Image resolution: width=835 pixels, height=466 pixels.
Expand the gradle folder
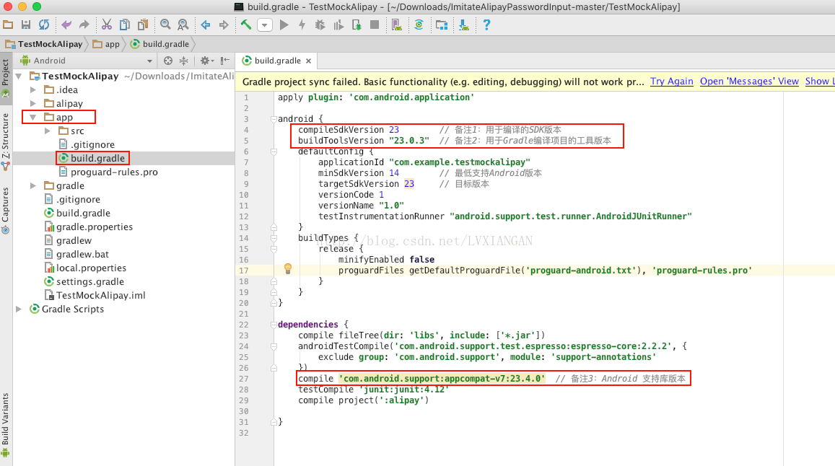tap(33, 185)
